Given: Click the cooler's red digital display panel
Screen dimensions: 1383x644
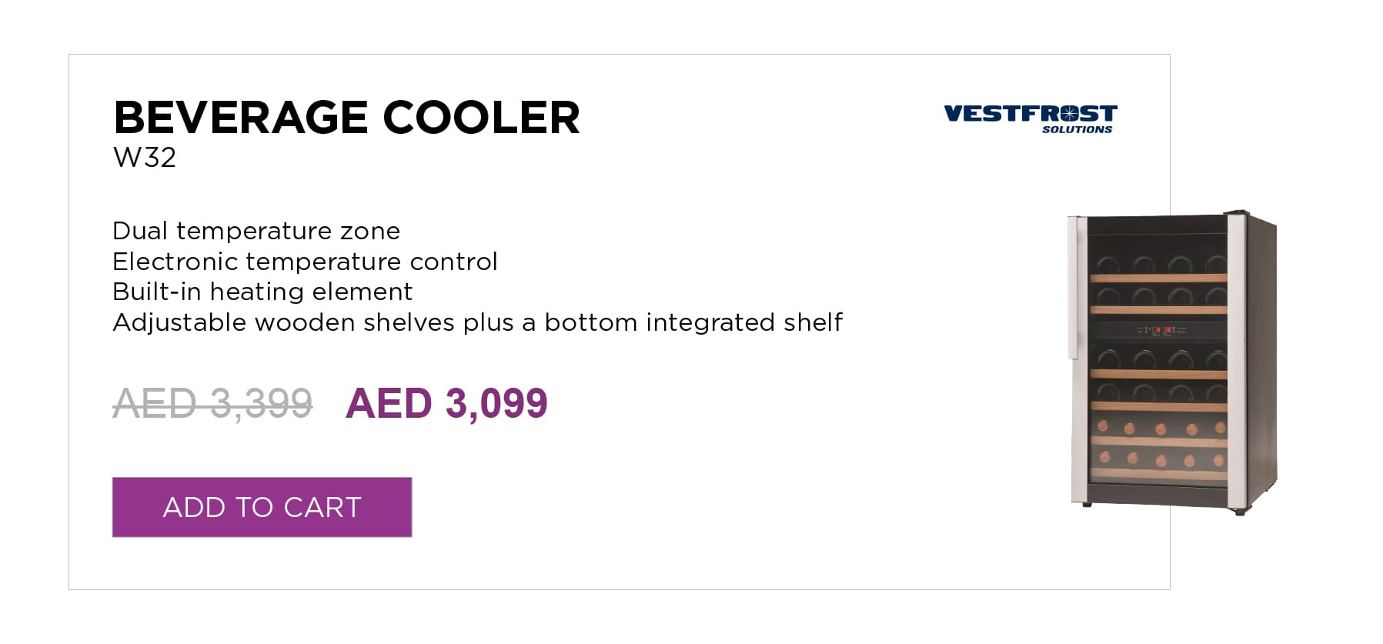Looking at the screenshot, I should (1162, 331).
